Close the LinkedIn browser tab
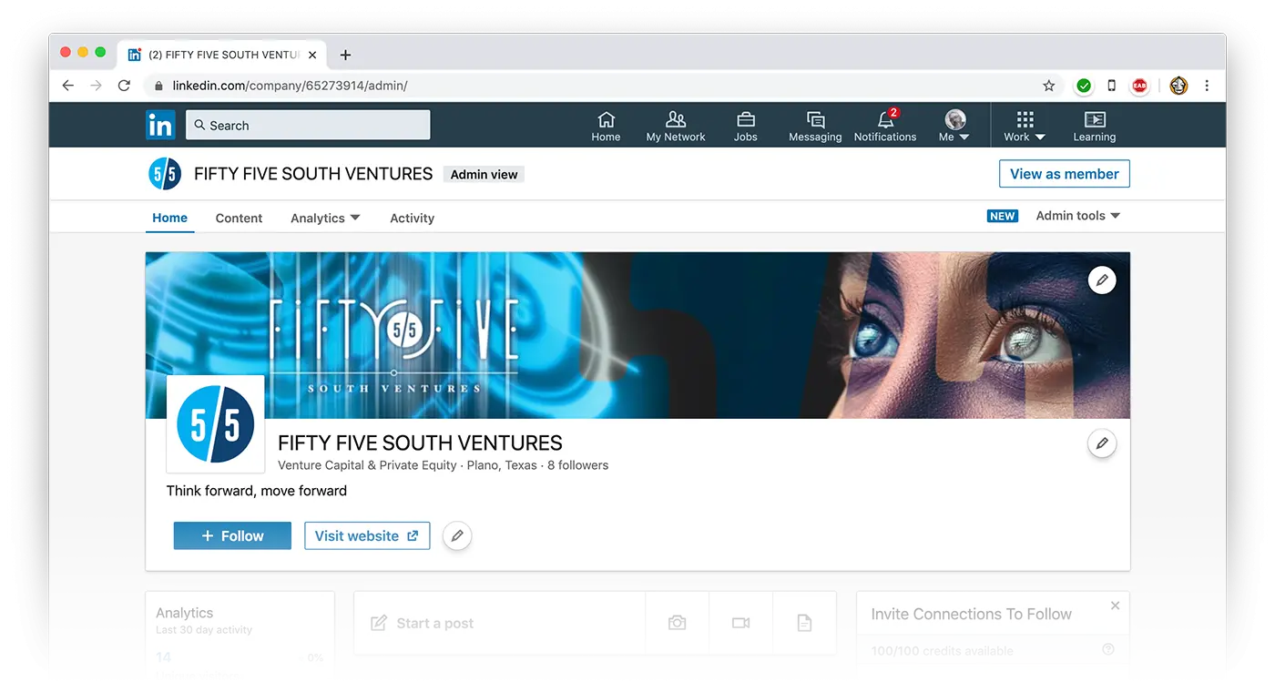Screen dimensions: 1275x682 pos(312,55)
